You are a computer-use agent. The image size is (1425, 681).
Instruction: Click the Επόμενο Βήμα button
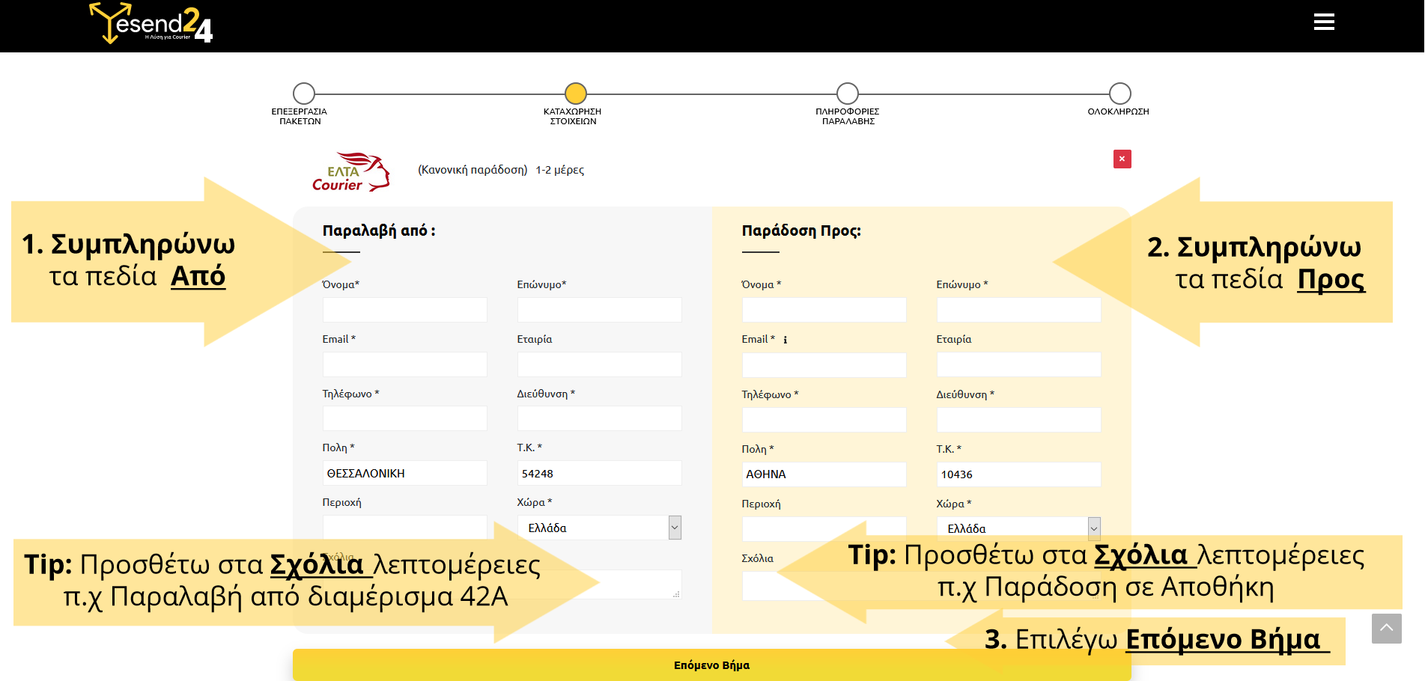711,665
